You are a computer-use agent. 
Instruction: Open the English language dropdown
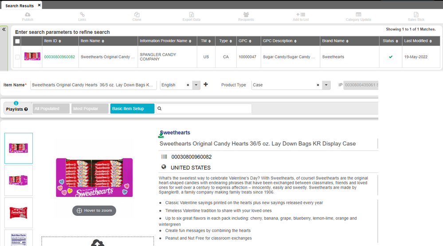click(196, 85)
